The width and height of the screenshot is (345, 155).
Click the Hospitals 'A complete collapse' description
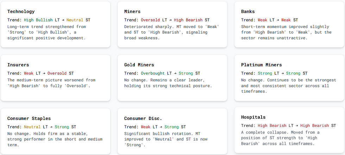[x=280, y=138]
